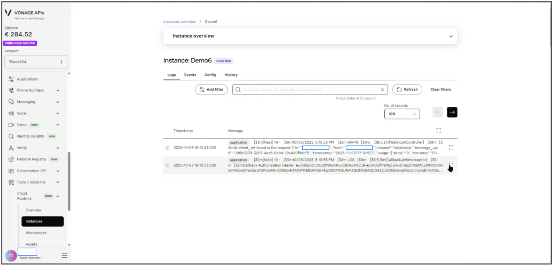Open the Applications sidebar icon

click(x=11, y=79)
